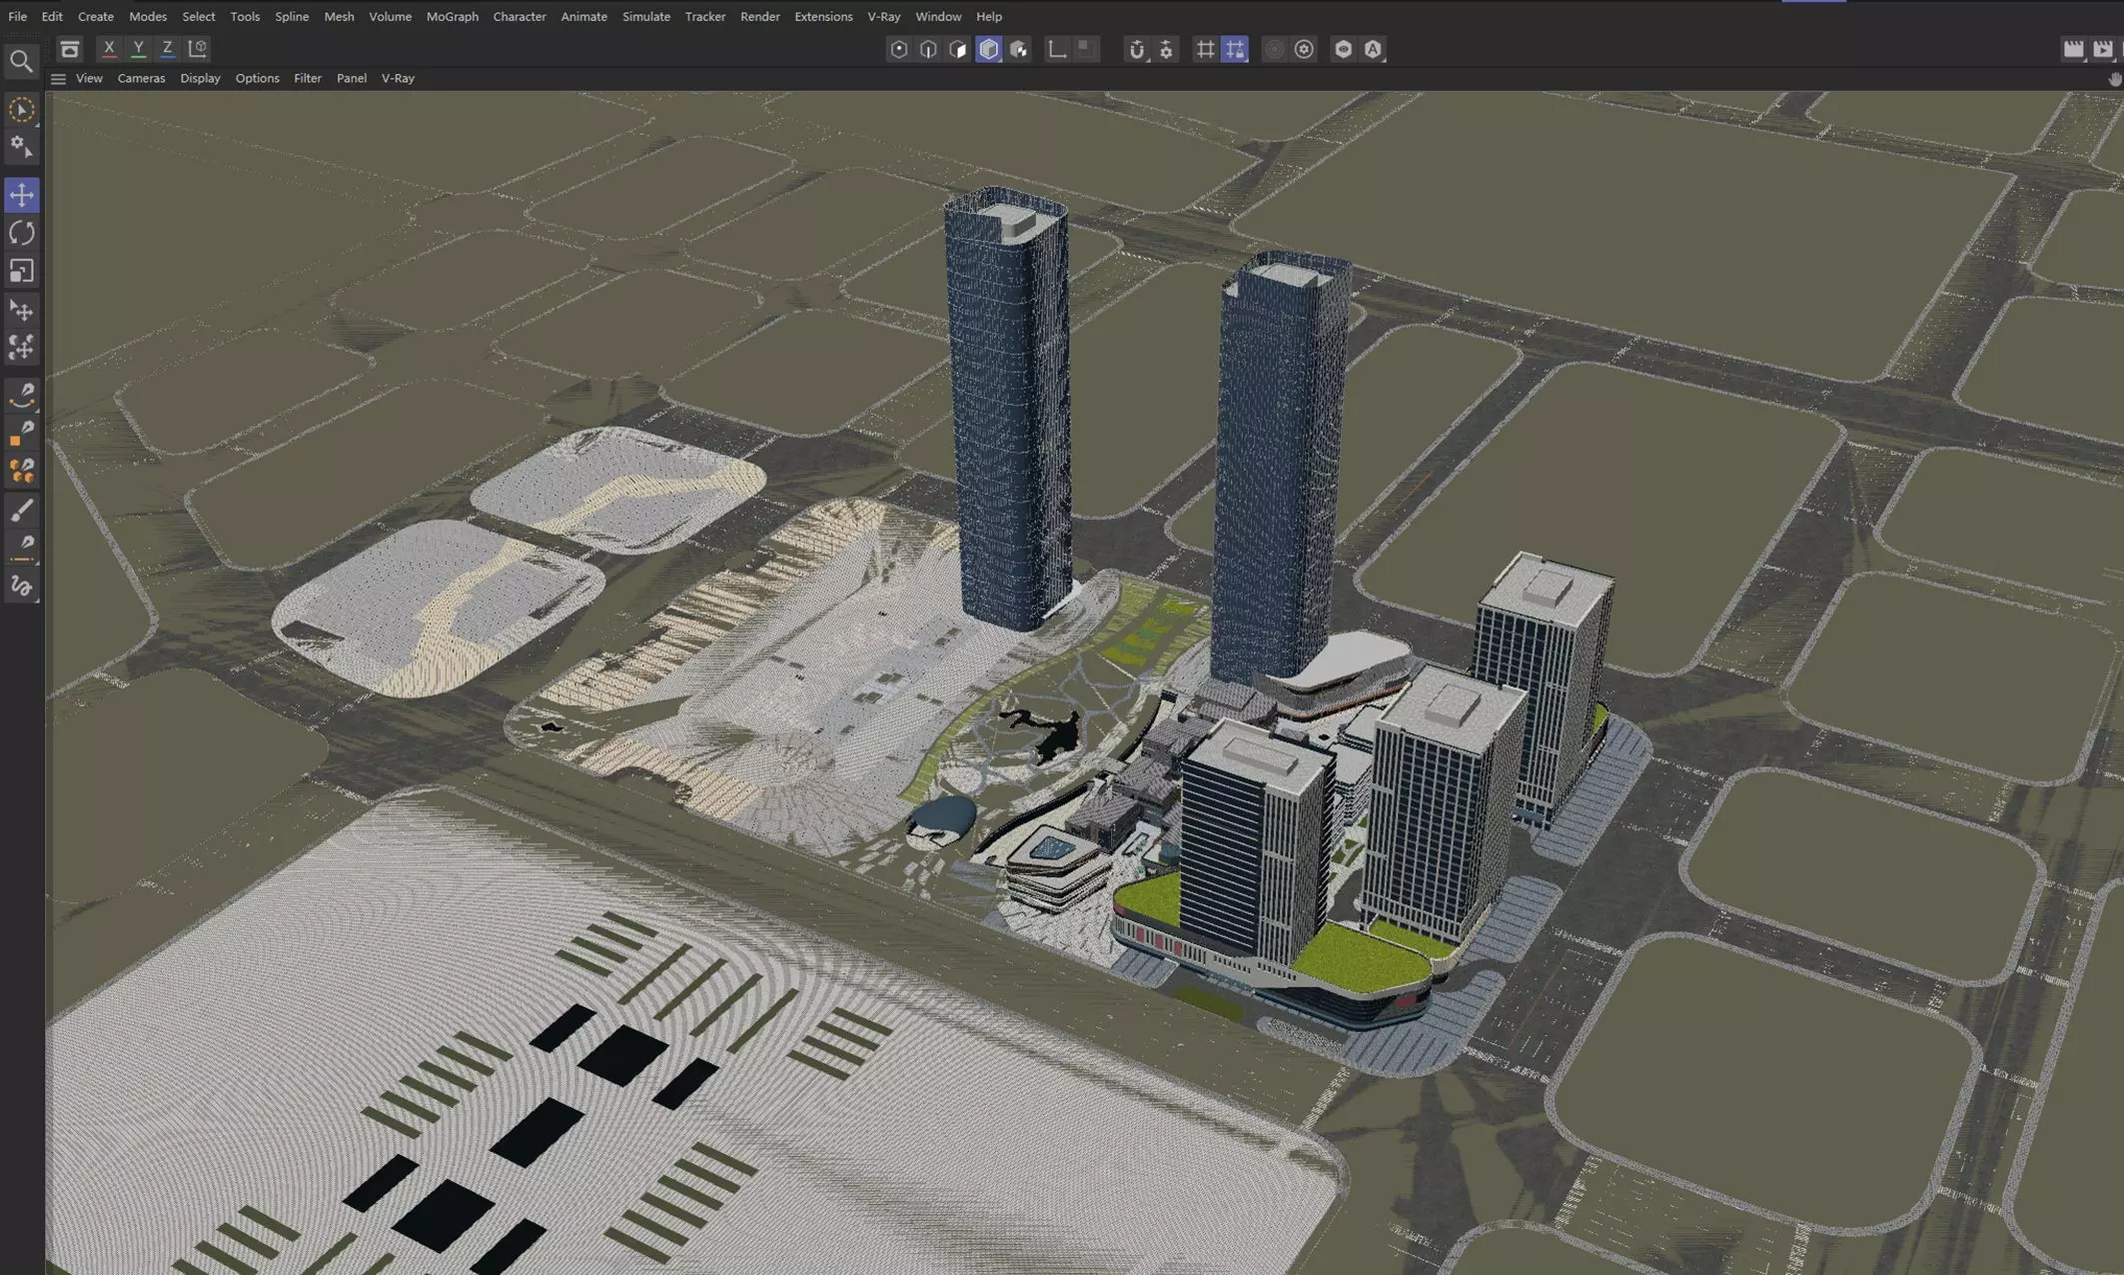Click the Soft Selection circle icon
The width and height of the screenshot is (2124, 1275).
1274,49
